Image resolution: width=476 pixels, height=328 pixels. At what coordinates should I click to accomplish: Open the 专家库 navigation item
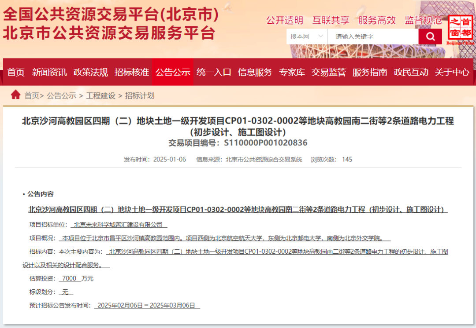coord(292,72)
